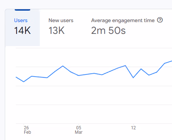Click the blue users trend line in chart
Screen dimensions: 172x140
(94, 73)
